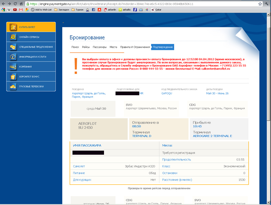
Task: Click the Расстояние (в милях) label
Action: click(177, 180)
